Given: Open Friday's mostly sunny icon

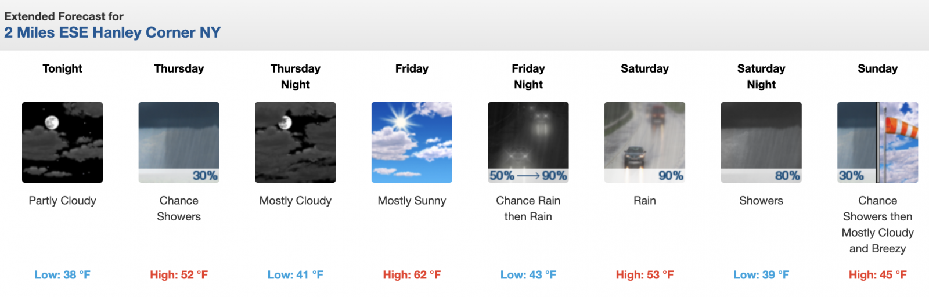Looking at the screenshot, I should [412, 142].
